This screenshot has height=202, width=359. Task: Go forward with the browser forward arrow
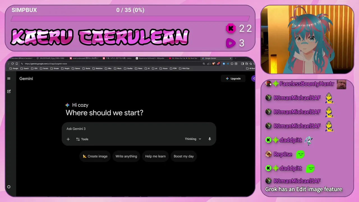[x=8, y=64]
